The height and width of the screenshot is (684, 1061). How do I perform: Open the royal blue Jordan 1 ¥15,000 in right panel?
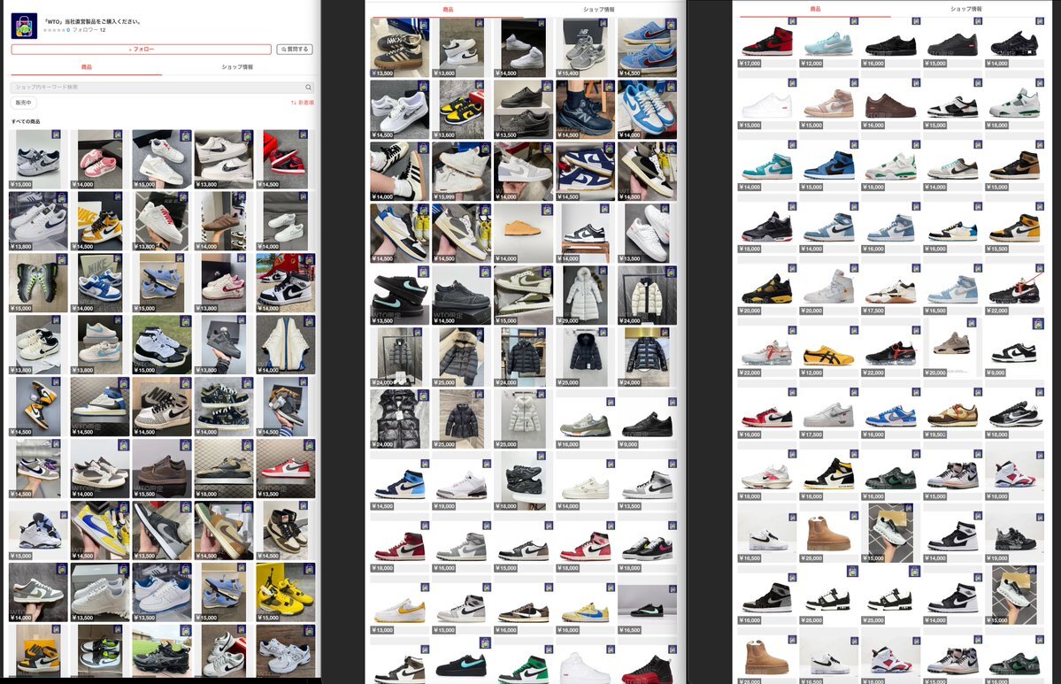(x=829, y=165)
